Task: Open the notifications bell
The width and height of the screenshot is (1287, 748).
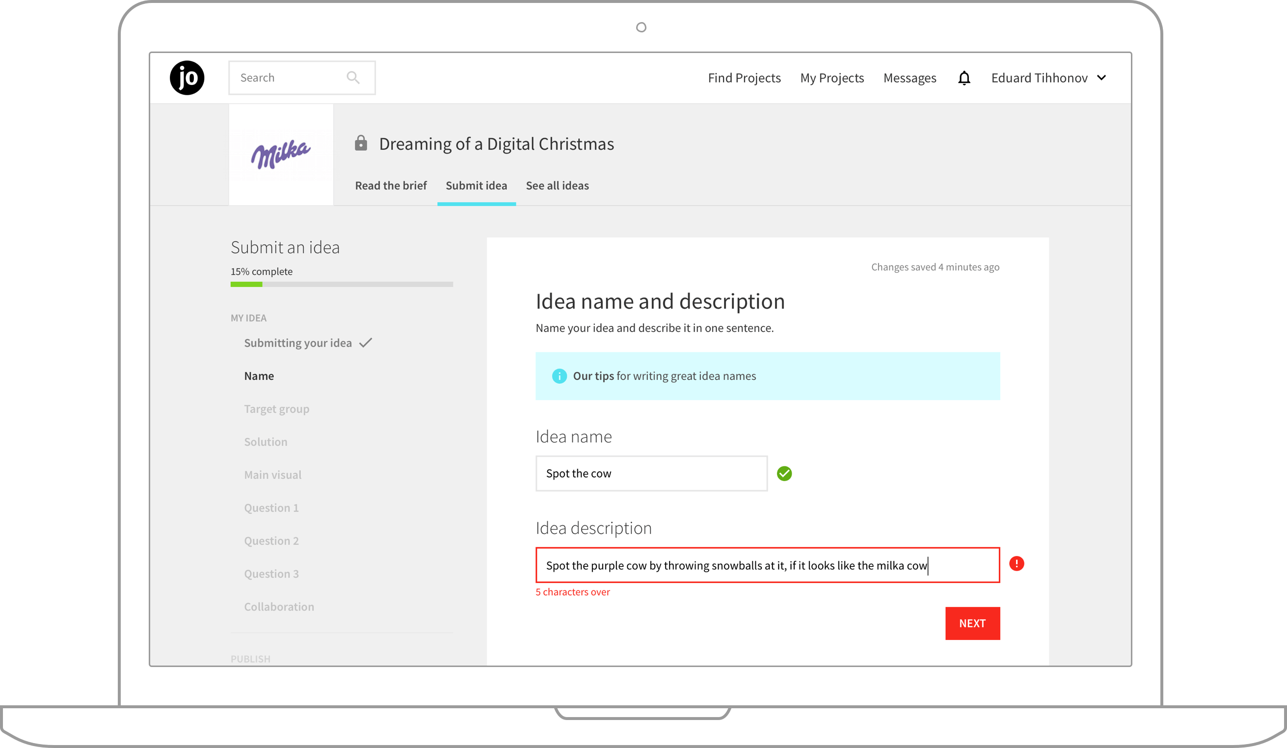Action: pyautogui.click(x=964, y=78)
